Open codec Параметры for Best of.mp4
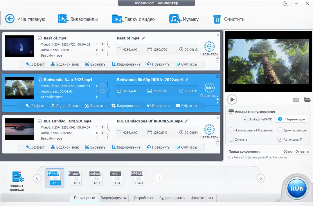Image resolution: width=313 pixels, height=206 pixels. coord(209,49)
